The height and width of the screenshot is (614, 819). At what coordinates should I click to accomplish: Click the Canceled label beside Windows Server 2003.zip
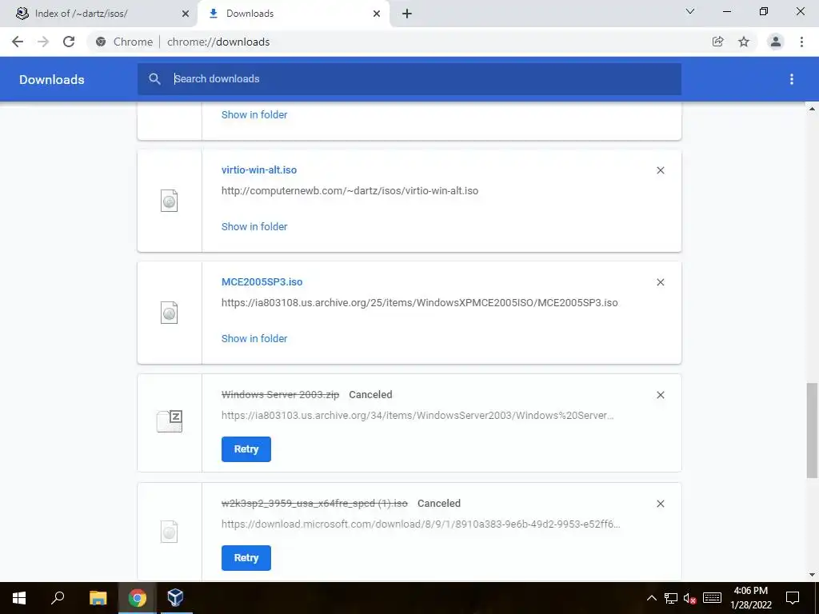(x=370, y=395)
